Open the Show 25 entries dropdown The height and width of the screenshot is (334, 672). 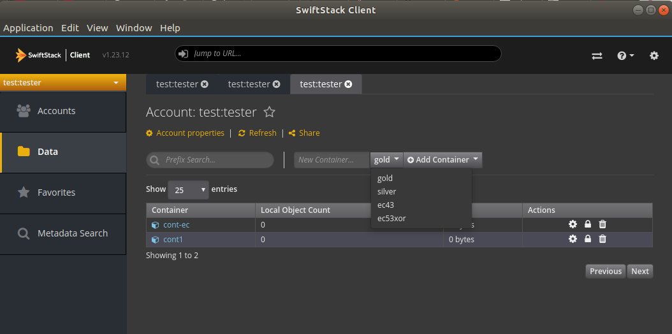pos(188,190)
